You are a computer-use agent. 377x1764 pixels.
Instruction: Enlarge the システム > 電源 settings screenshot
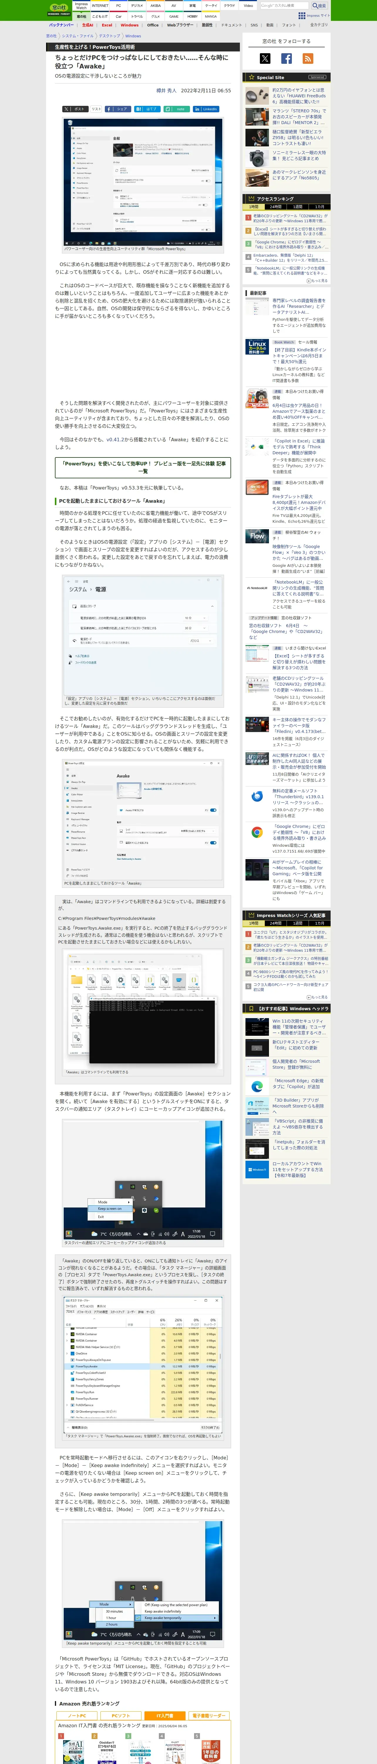[143, 635]
